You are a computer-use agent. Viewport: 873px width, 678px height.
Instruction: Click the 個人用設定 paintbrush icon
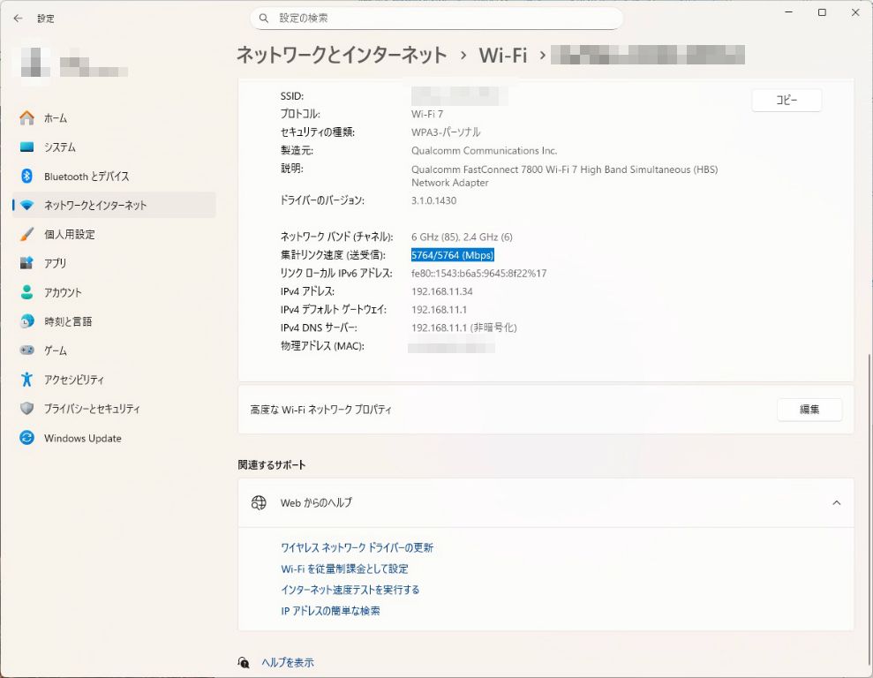[x=27, y=235]
